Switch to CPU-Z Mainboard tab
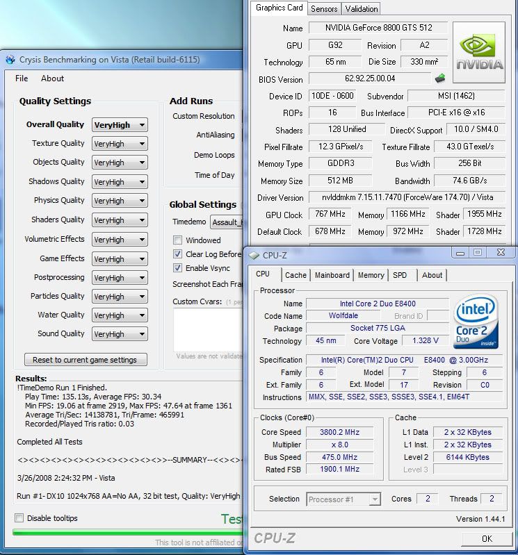 pos(332,275)
